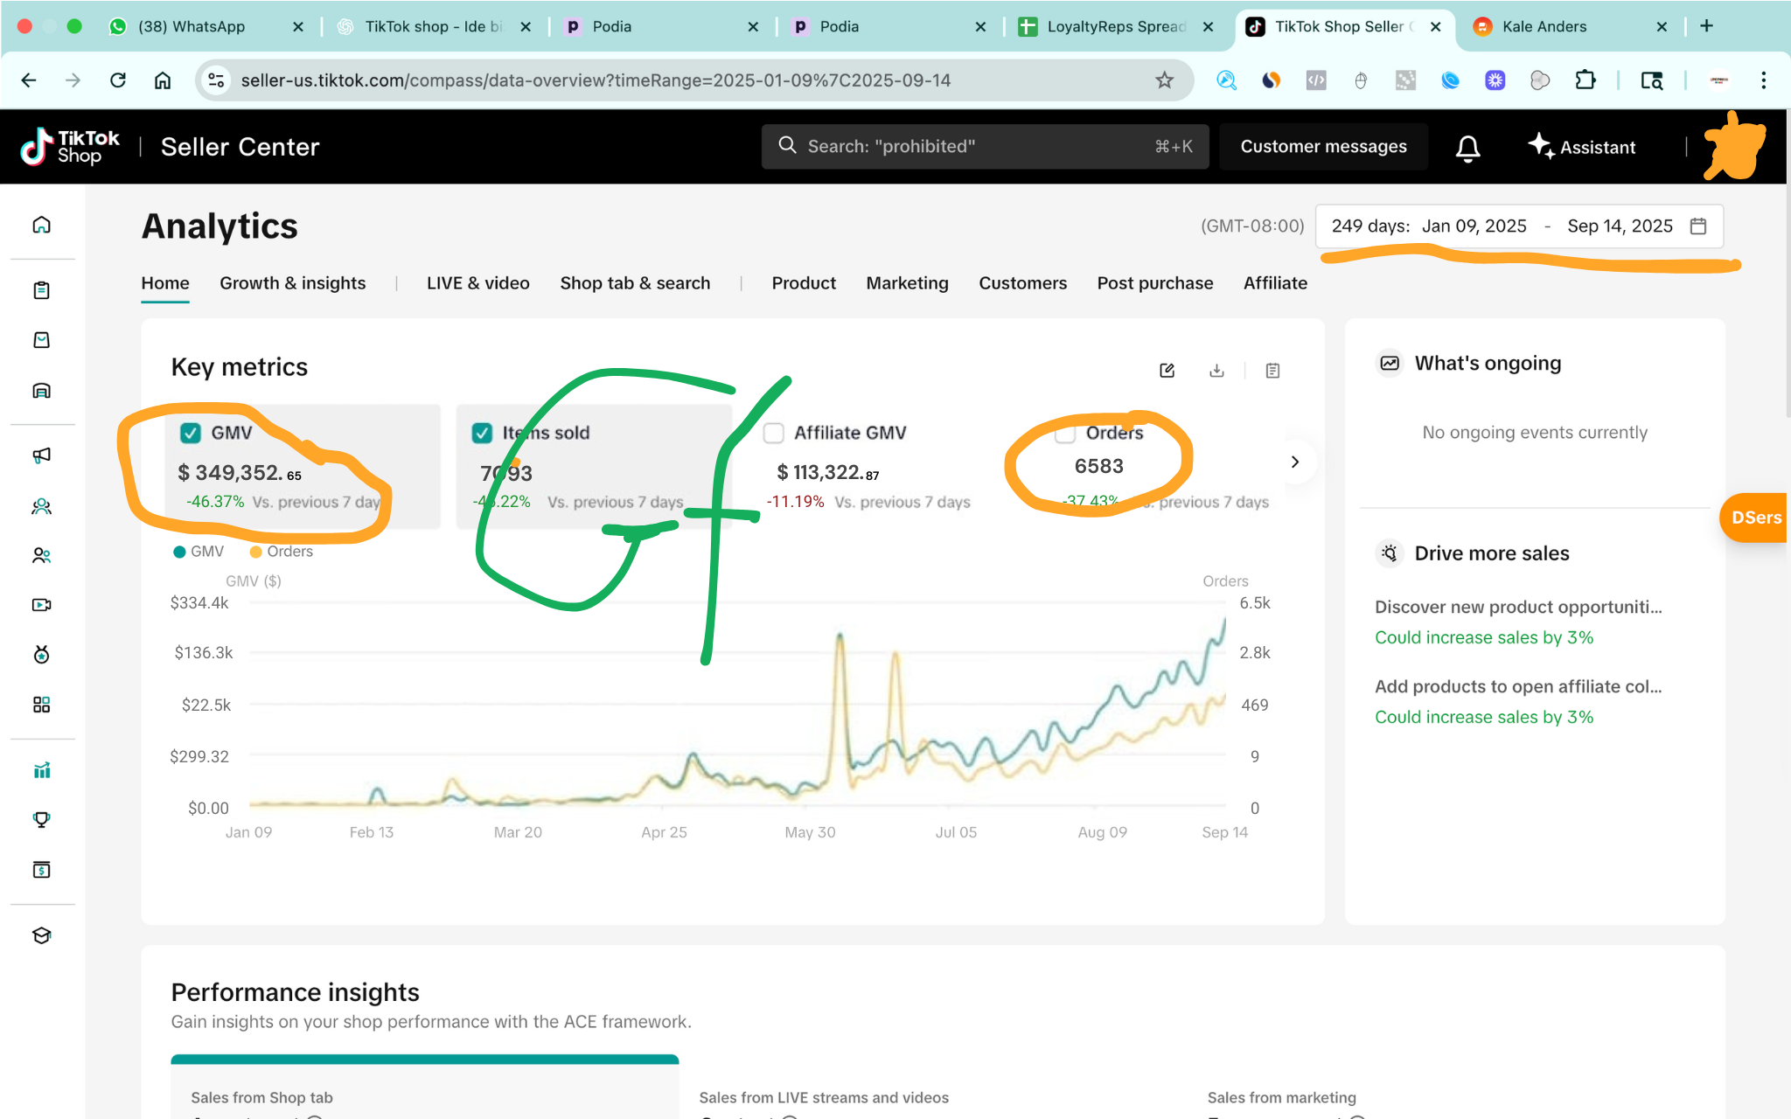Enable the Affiliate GMV checkbox
Image resolution: width=1791 pixels, height=1119 pixels.
tap(773, 433)
